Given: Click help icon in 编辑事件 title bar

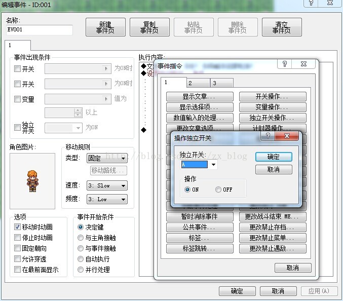Looking at the screenshot, I should tap(311, 3).
